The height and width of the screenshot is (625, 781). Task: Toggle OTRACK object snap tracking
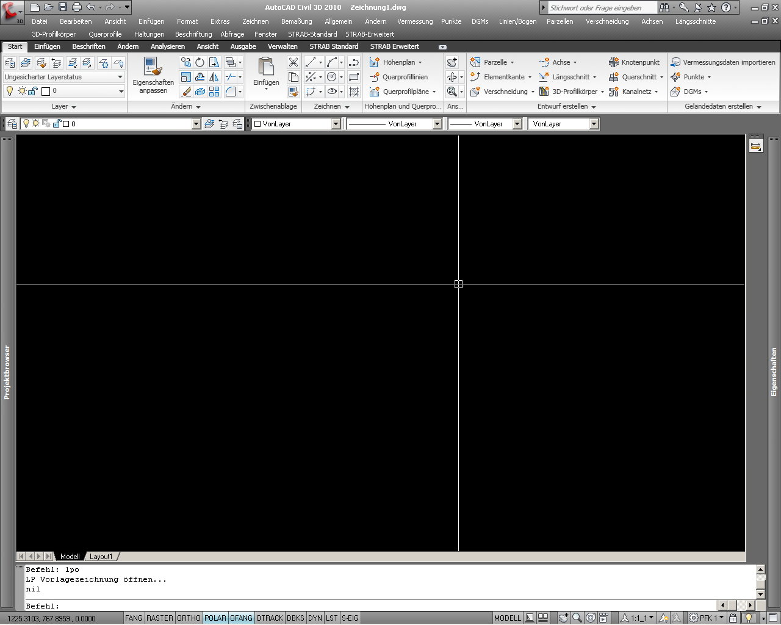(270, 618)
